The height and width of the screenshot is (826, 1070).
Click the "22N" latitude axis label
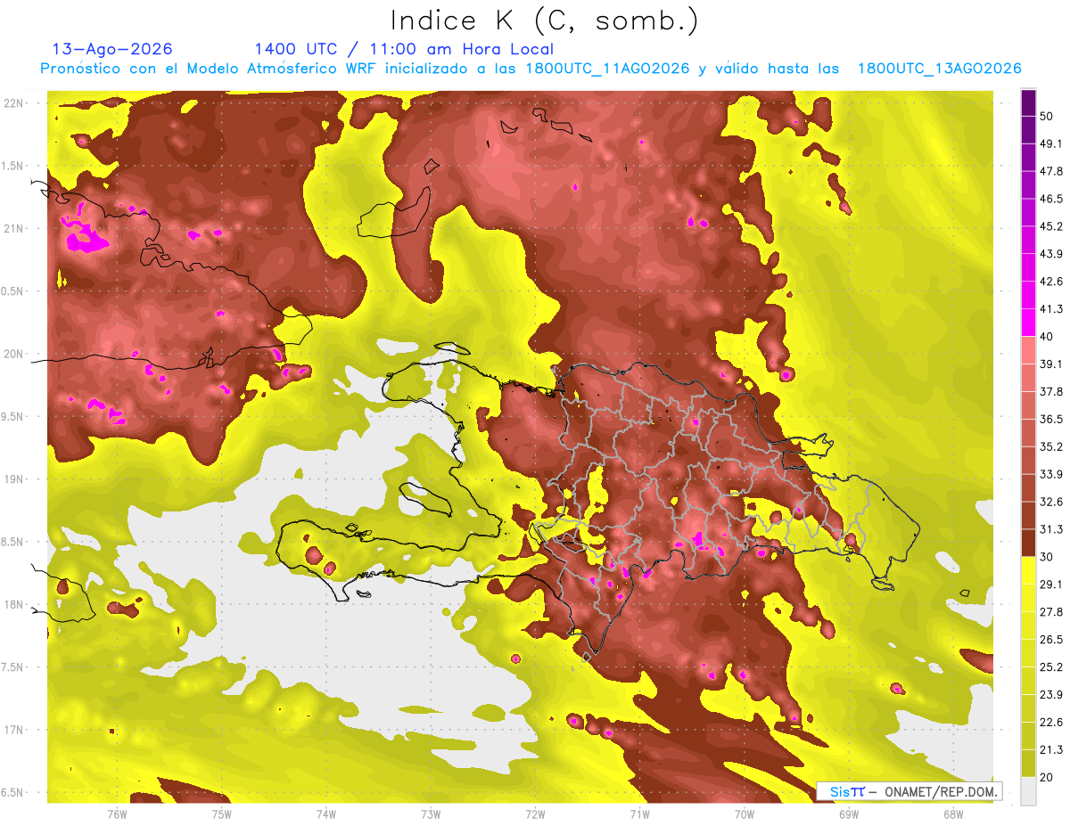pos(14,103)
